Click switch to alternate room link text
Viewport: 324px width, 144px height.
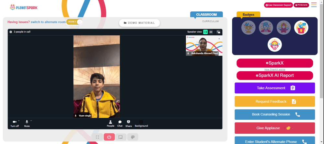point(48,22)
